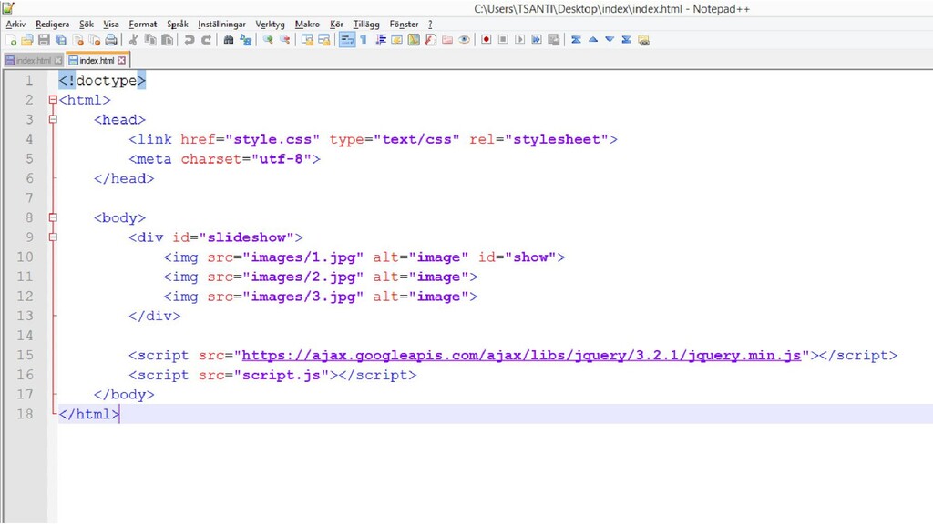
Task: Open Visa menu
Action: click(x=110, y=25)
